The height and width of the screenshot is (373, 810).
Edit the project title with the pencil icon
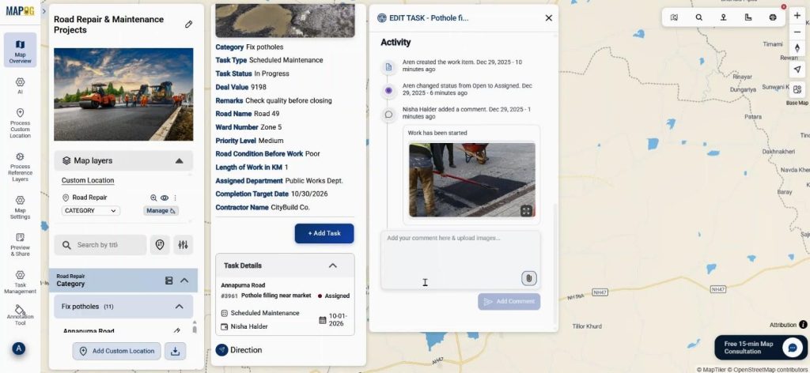[x=188, y=24]
